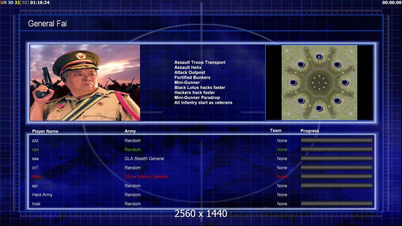Select player Mak in red
The width and height of the screenshot is (402, 226).
pos(36,177)
